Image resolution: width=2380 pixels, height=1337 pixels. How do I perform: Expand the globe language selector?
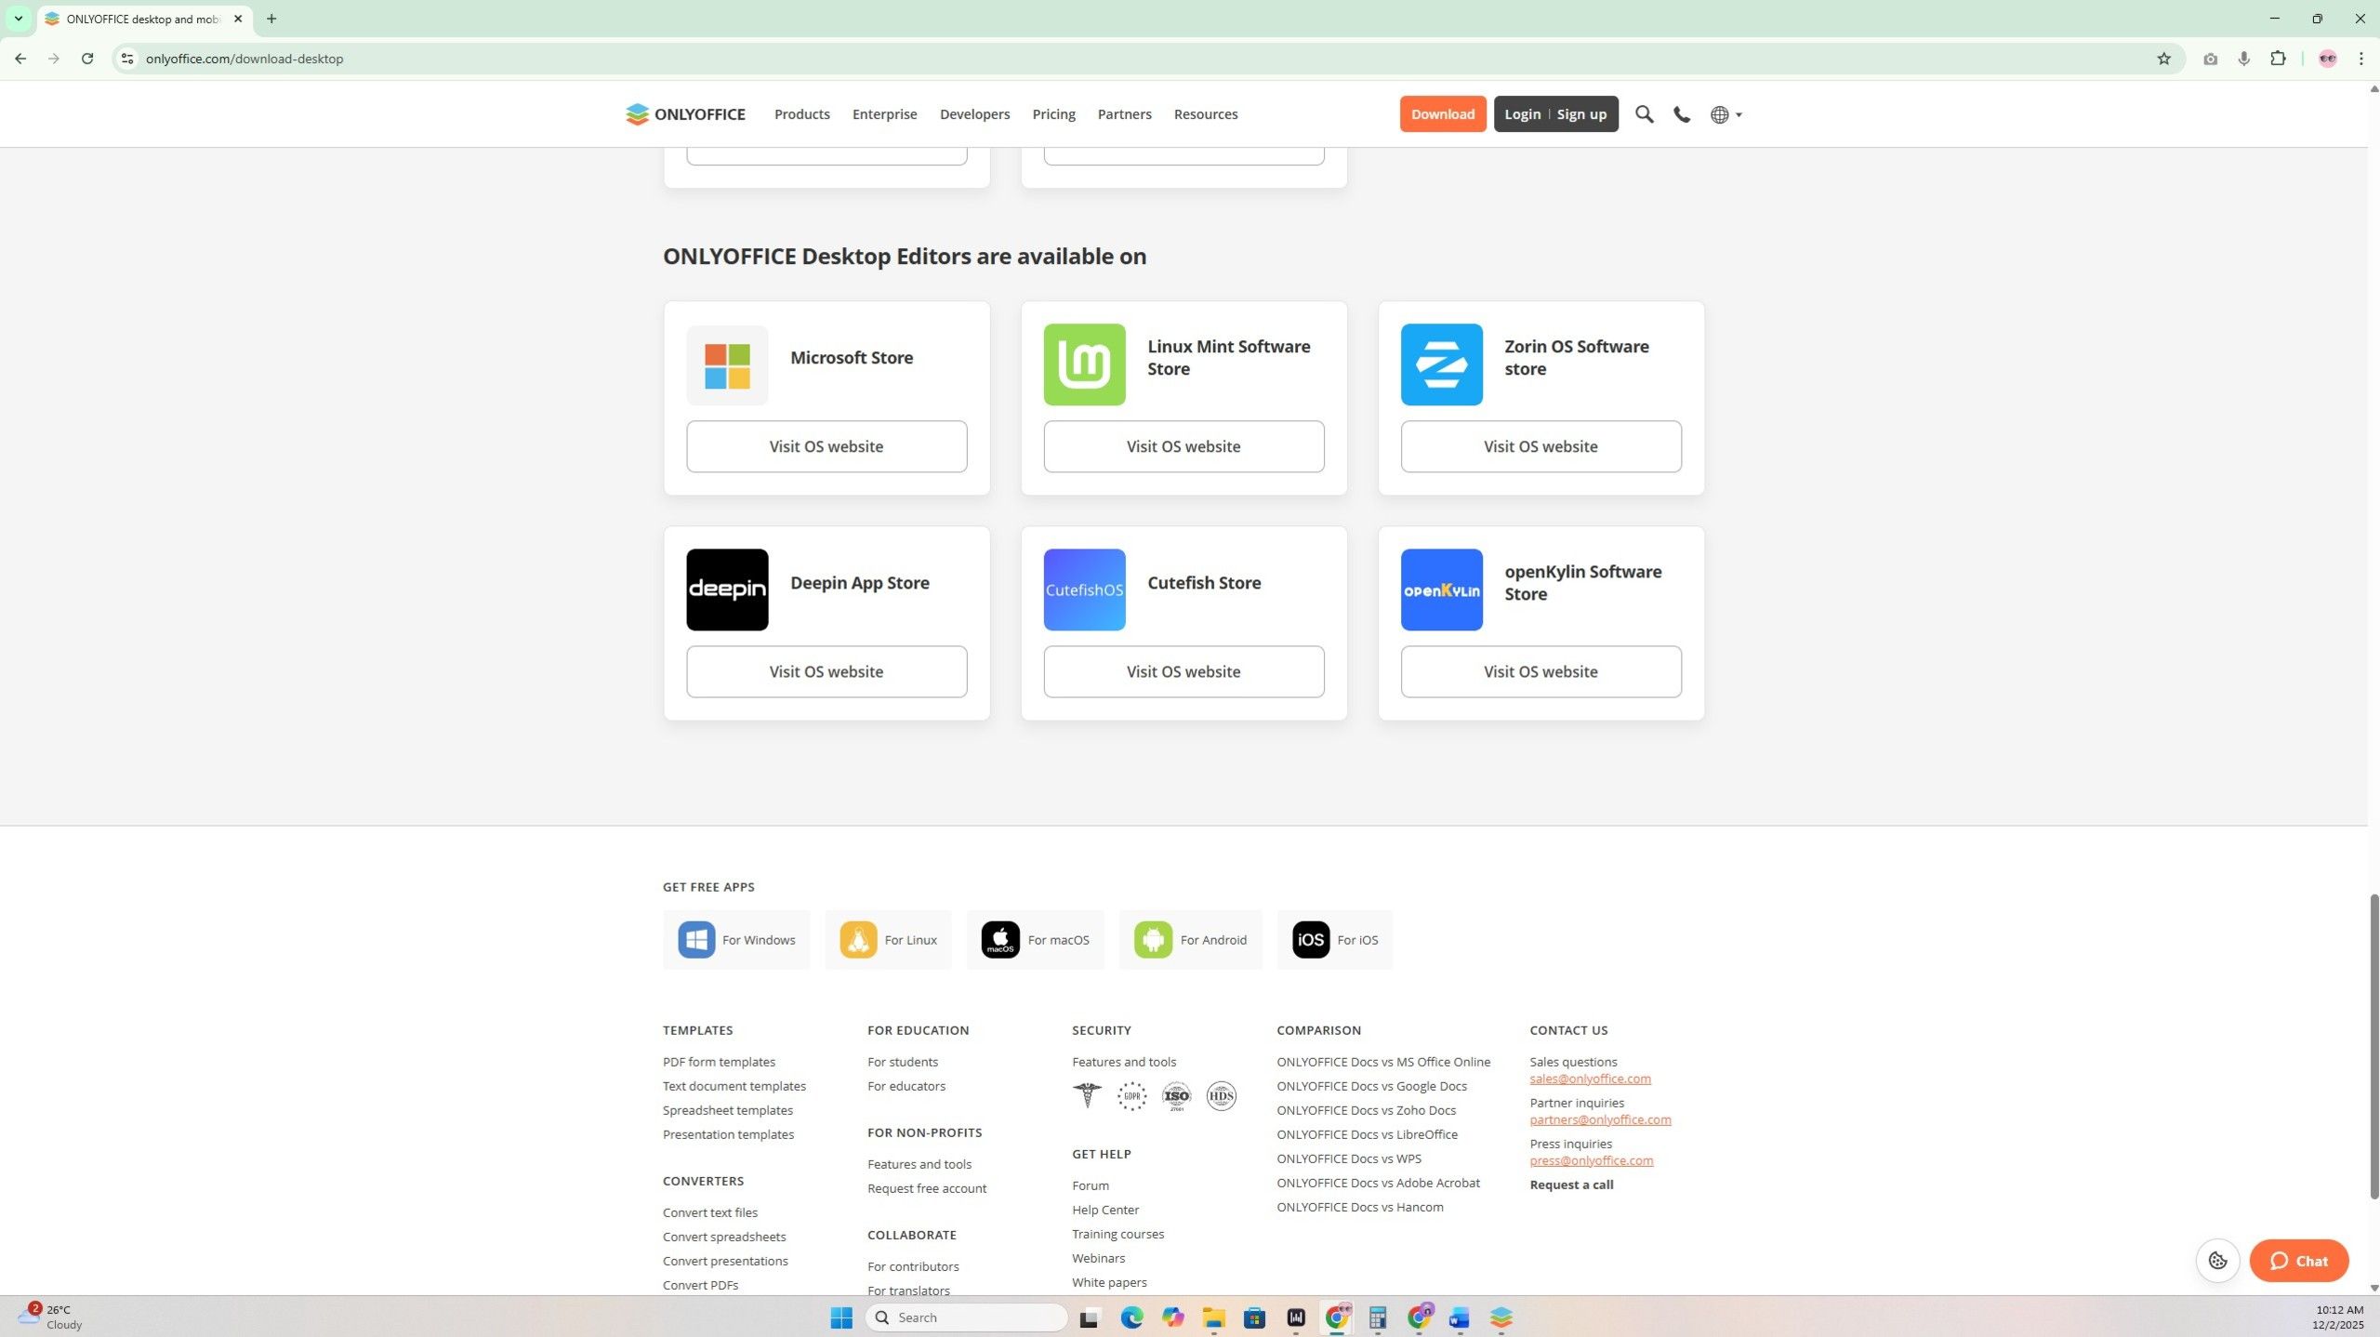[1725, 114]
